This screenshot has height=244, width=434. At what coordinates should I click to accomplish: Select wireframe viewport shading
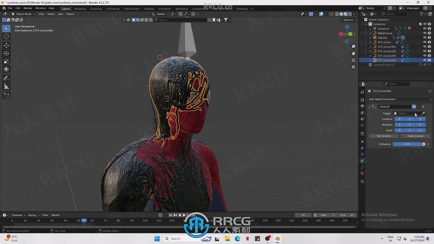point(337,14)
